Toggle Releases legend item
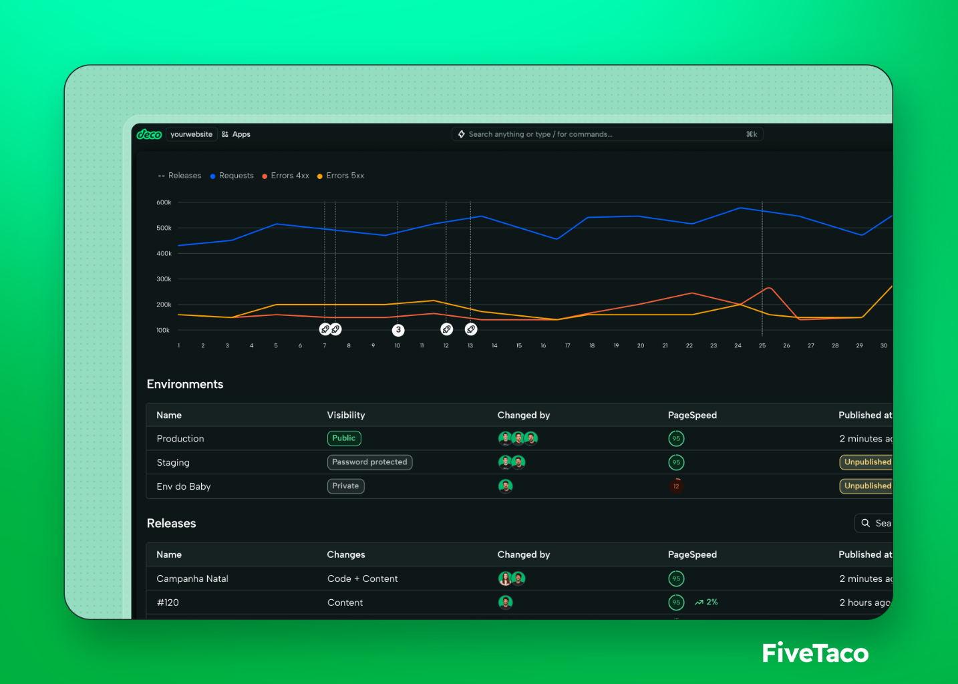Viewport: 958px width, 684px height. [180, 176]
